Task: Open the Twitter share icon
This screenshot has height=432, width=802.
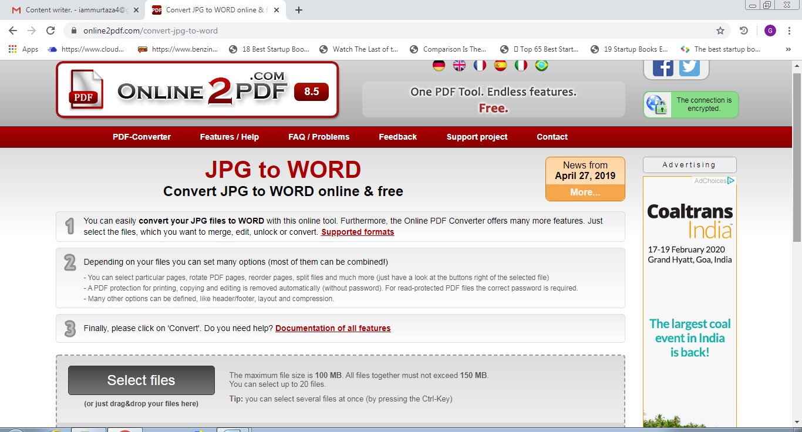Action: pos(688,66)
